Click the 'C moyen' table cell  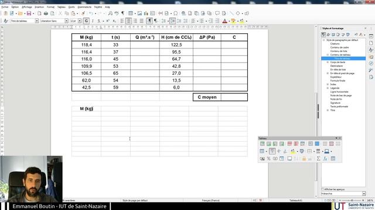point(207,97)
